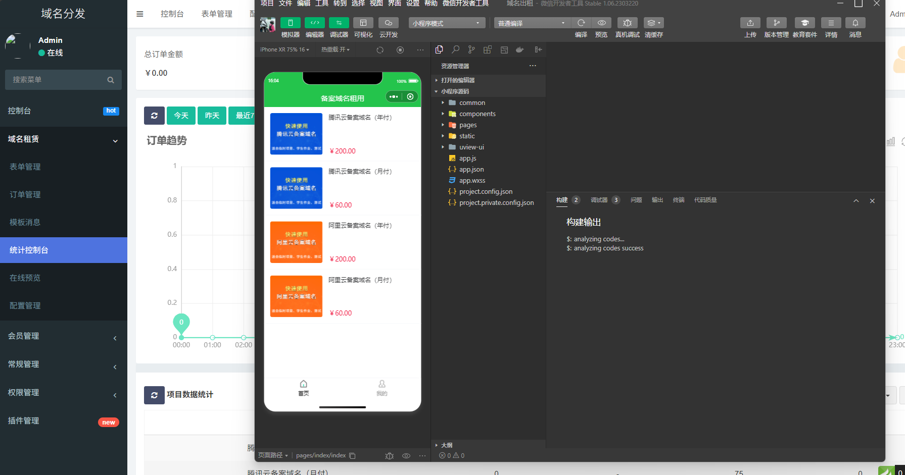Image resolution: width=905 pixels, height=475 pixels.
Task: Click the Docker whale icon in sidebar
Action: pos(519,49)
